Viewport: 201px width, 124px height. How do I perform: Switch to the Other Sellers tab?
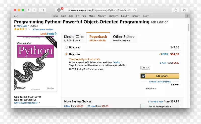[124, 38]
